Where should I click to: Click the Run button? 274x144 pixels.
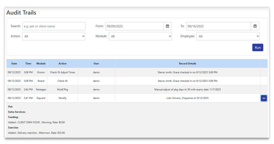(x=258, y=47)
